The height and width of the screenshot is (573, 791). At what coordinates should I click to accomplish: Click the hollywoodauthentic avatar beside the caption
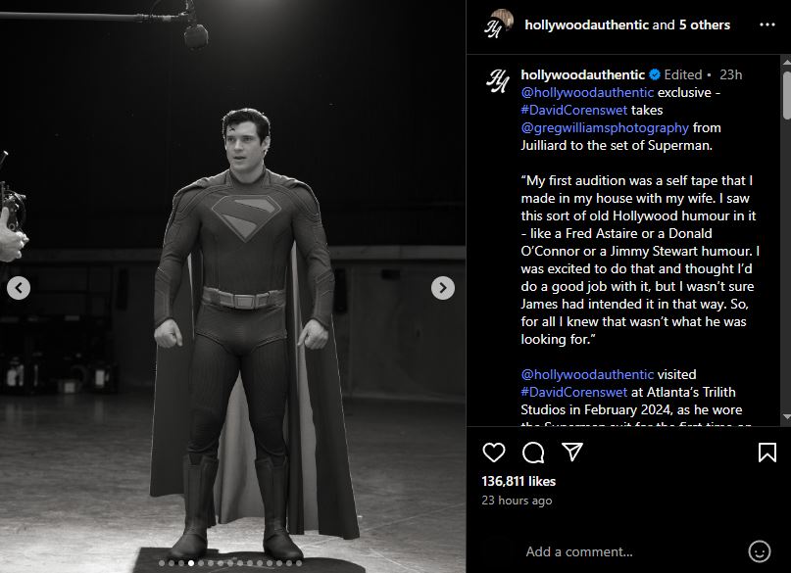(497, 81)
